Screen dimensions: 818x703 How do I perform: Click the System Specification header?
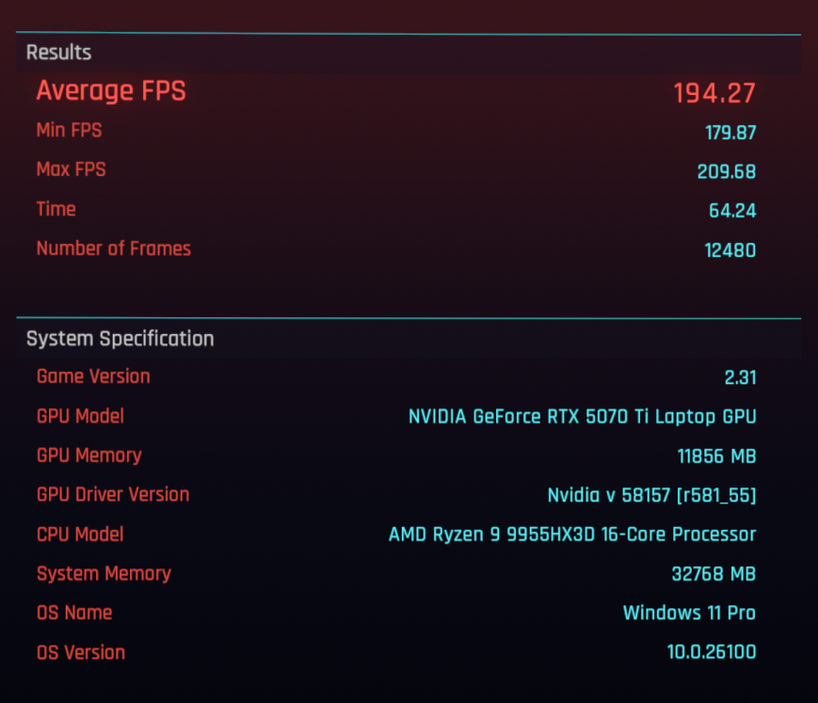click(x=120, y=339)
